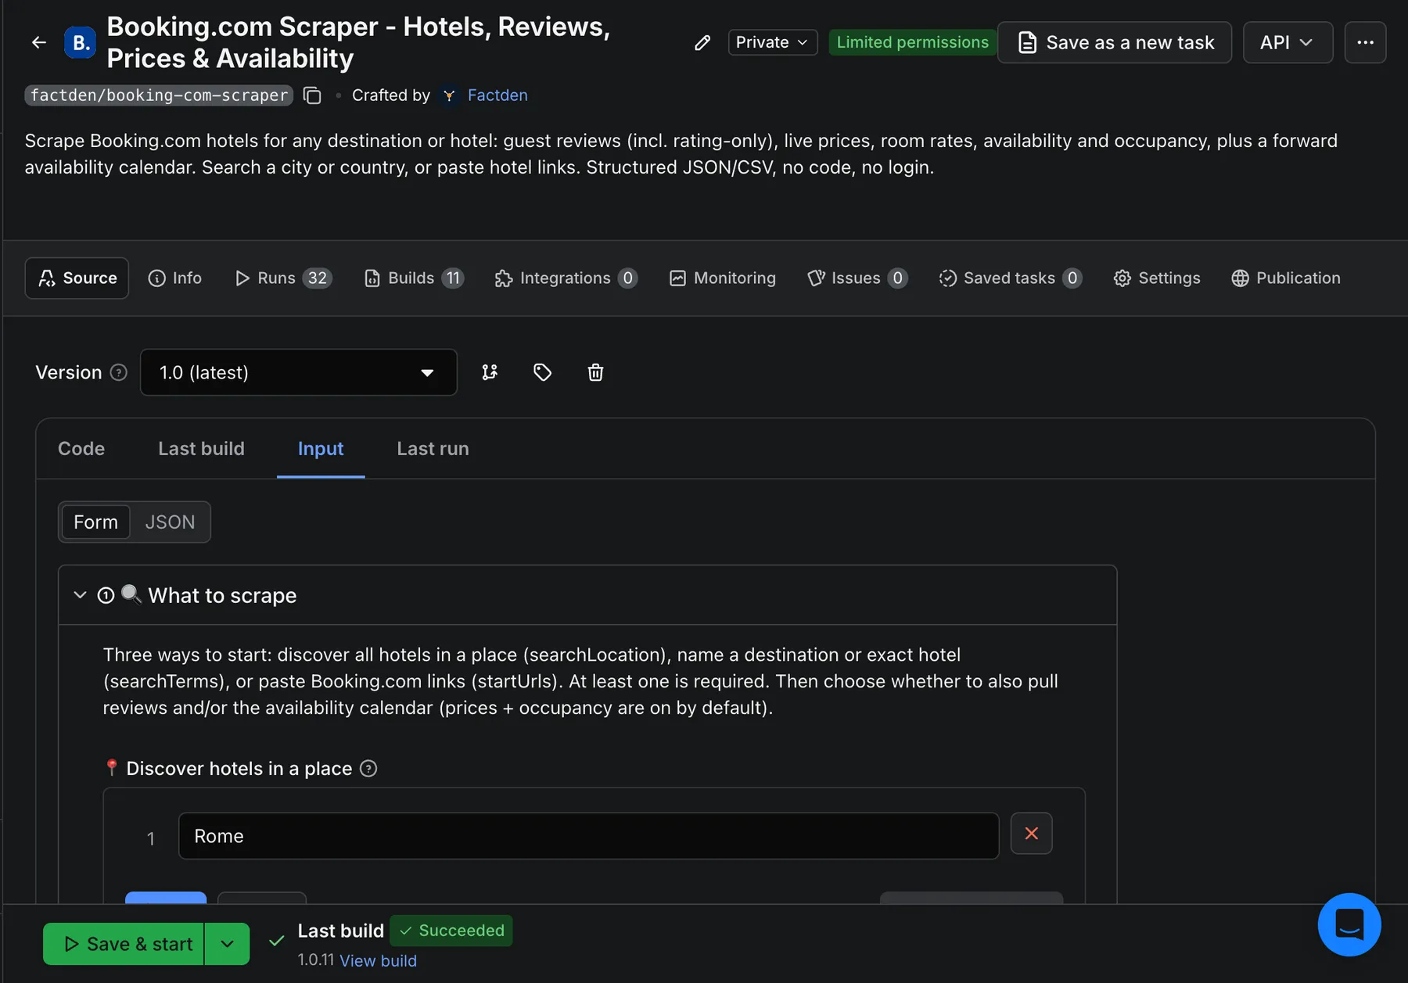Image resolution: width=1408 pixels, height=983 pixels.
Task: Open help for Discover hotels in a place
Action: (368, 769)
